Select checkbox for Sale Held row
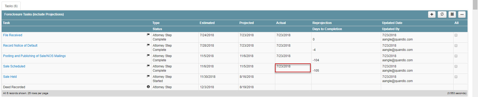The image size is (478, 97). tap(456, 77)
